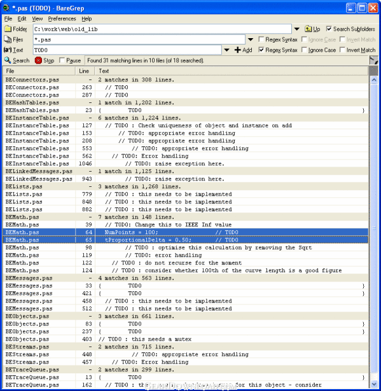
Task: Select BELists.pas line 848 row
Action: [x=185, y=202]
